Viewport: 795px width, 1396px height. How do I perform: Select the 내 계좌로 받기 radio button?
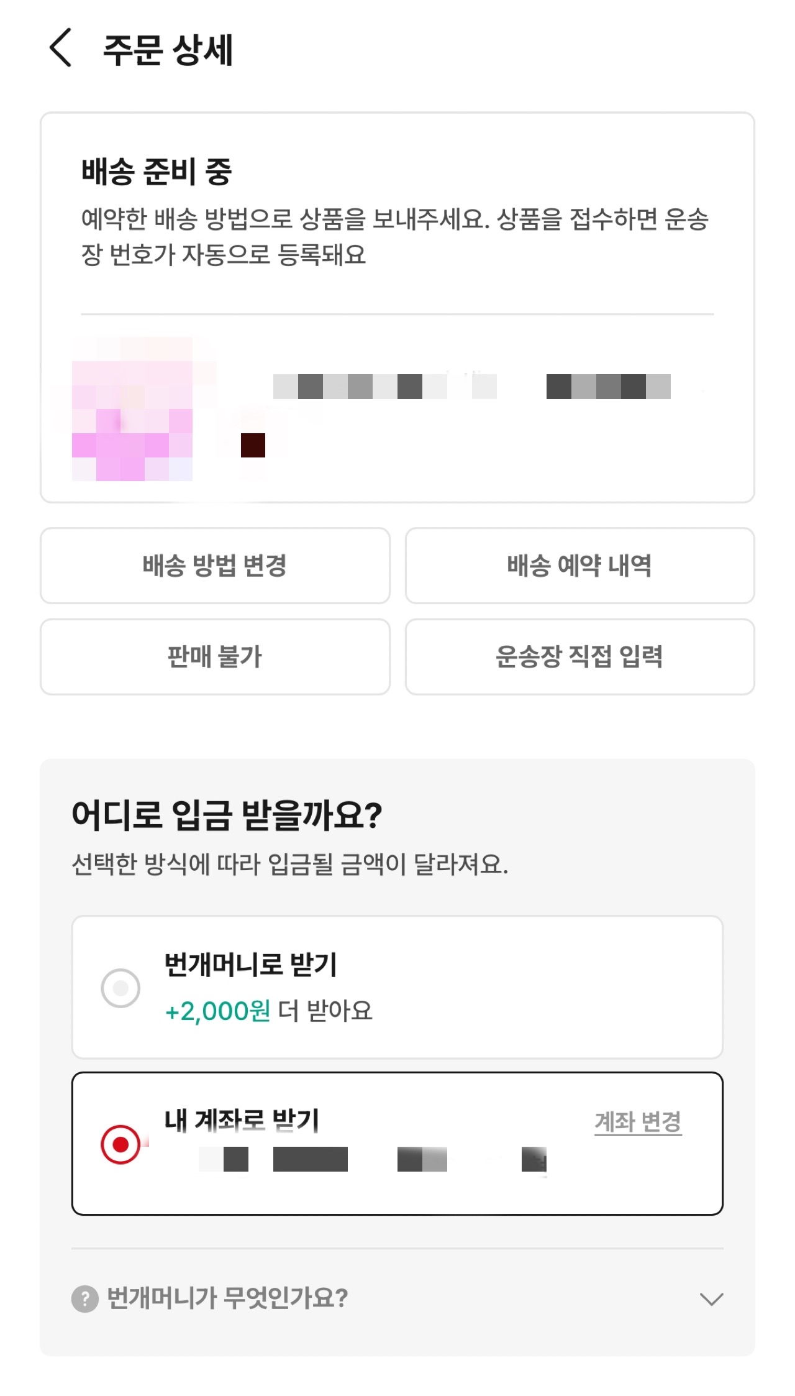120,1144
